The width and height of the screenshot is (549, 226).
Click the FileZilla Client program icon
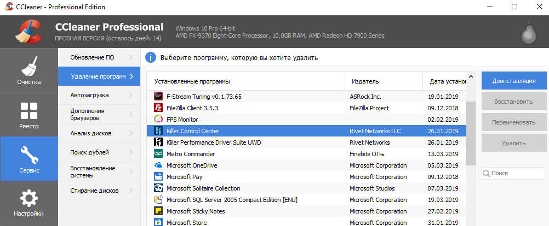158,108
